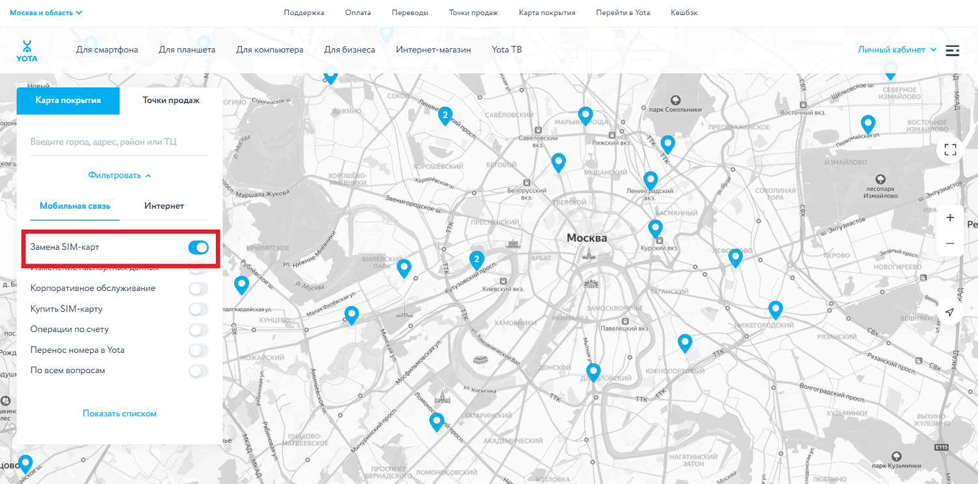Viewport: 978px width, 484px height.
Task: Enable Перенос номера в Yota toggle
Action: pos(198,350)
